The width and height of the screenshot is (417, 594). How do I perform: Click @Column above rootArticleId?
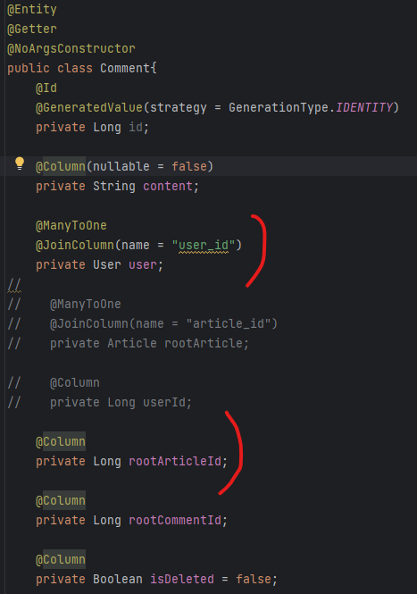[x=61, y=442]
